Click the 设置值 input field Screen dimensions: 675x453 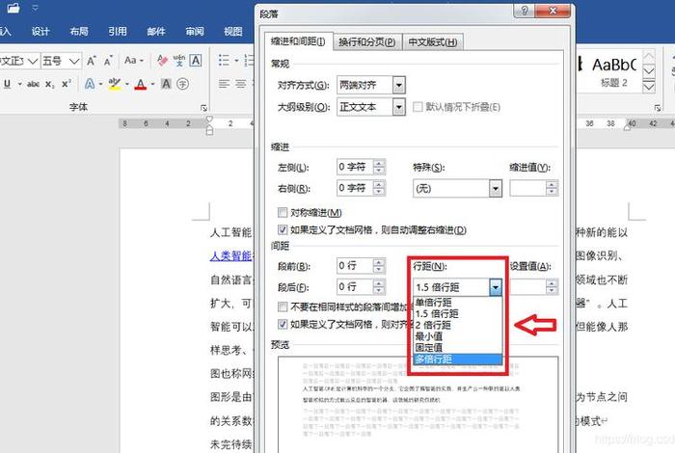click(527, 287)
